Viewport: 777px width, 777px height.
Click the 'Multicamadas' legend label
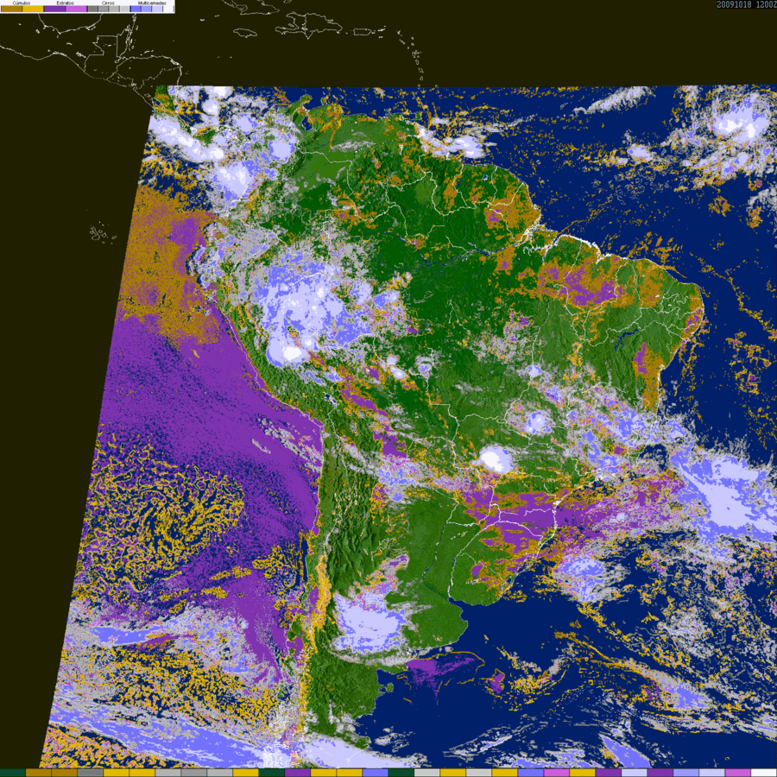pyautogui.click(x=152, y=3)
